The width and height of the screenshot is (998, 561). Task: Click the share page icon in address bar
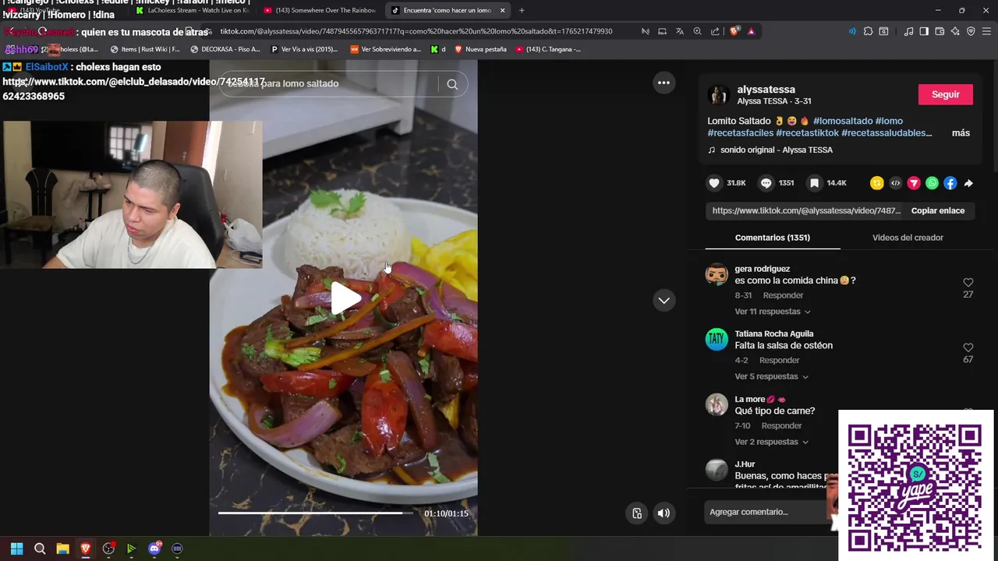(715, 31)
